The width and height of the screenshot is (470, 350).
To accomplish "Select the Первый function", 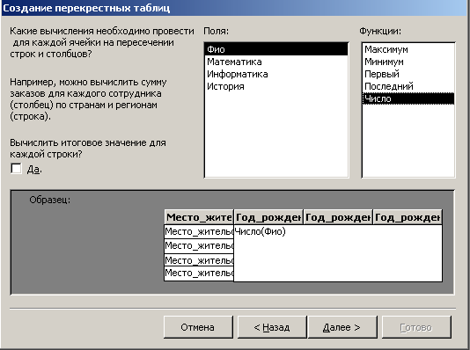I will click(408, 74).
